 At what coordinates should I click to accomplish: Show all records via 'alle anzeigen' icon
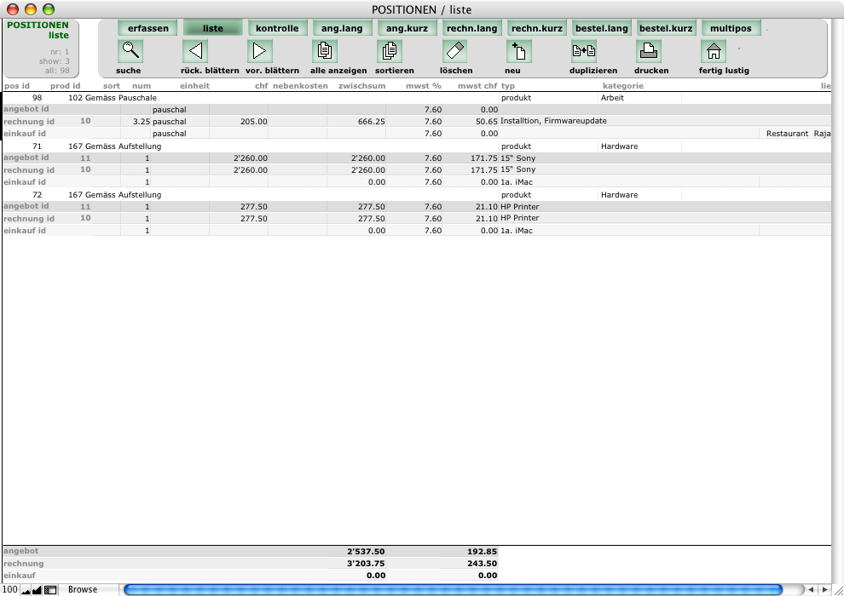(324, 51)
